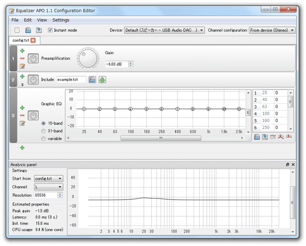Add filter above Preamplification with green plus

[22, 51]
